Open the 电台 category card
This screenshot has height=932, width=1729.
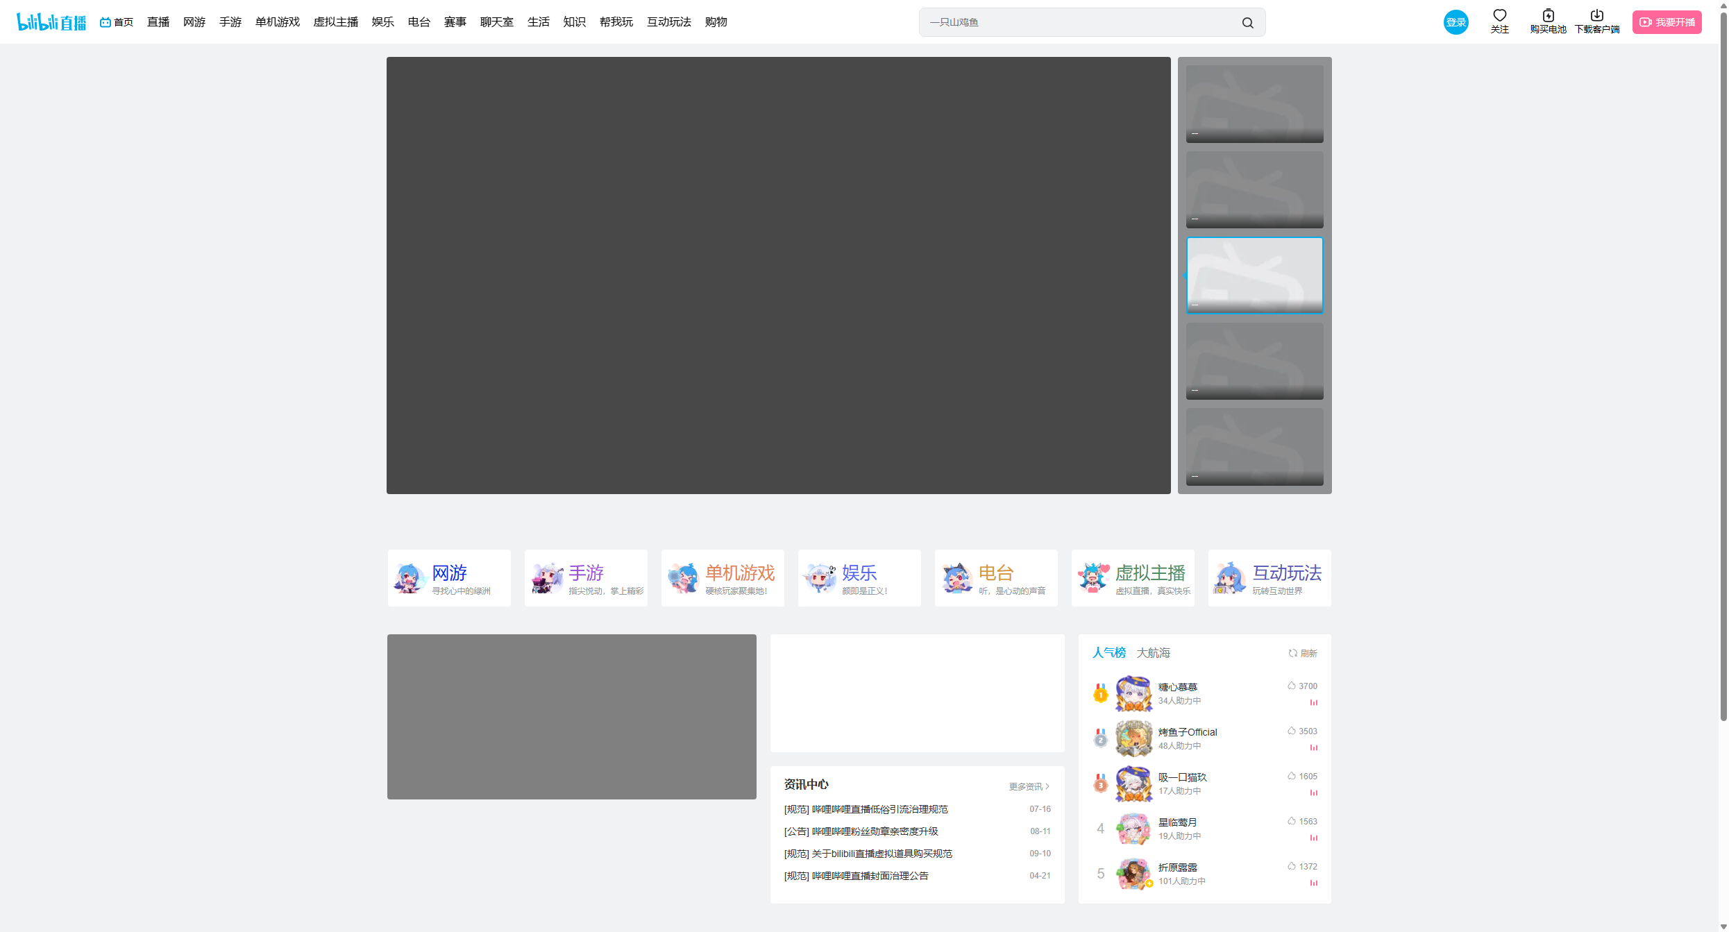(996, 578)
